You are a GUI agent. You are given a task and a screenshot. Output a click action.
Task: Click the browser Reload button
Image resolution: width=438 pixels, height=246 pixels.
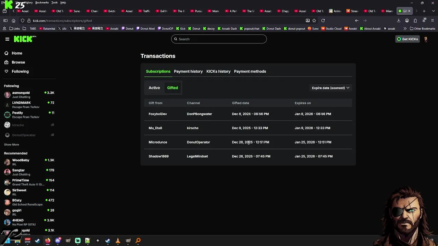coord(323,20)
